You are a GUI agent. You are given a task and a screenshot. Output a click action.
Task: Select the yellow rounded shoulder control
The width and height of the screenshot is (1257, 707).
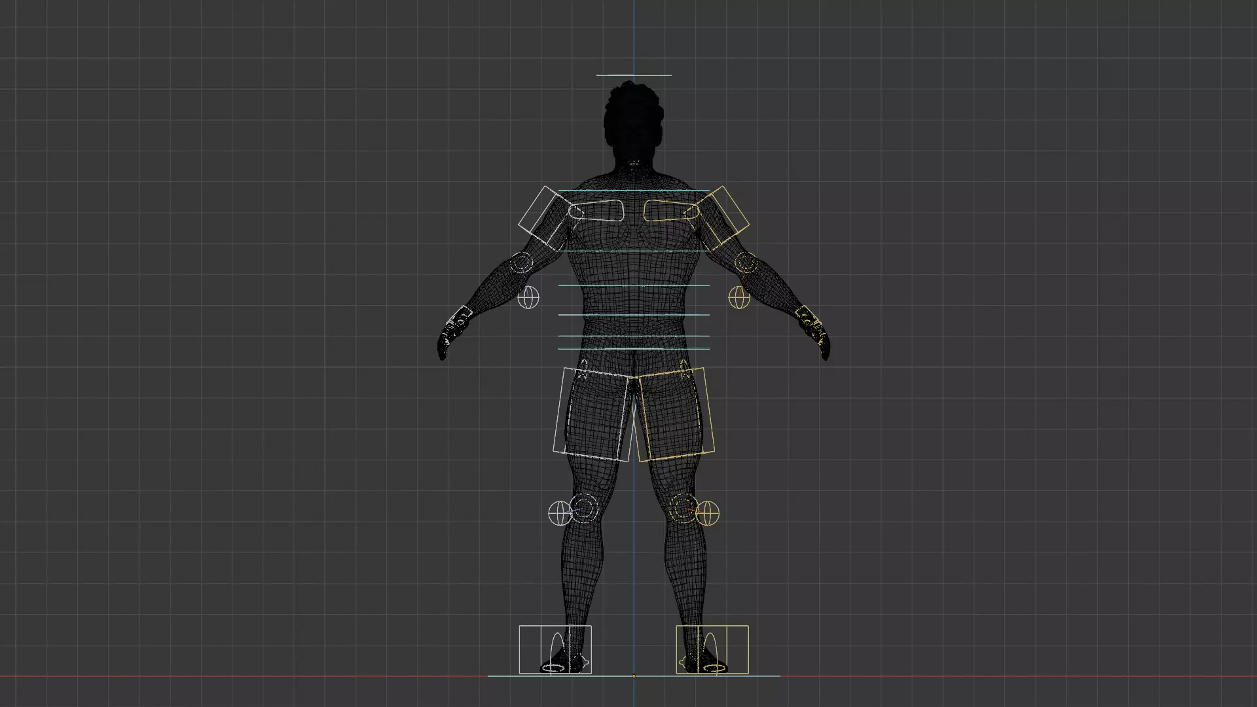point(672,211)
